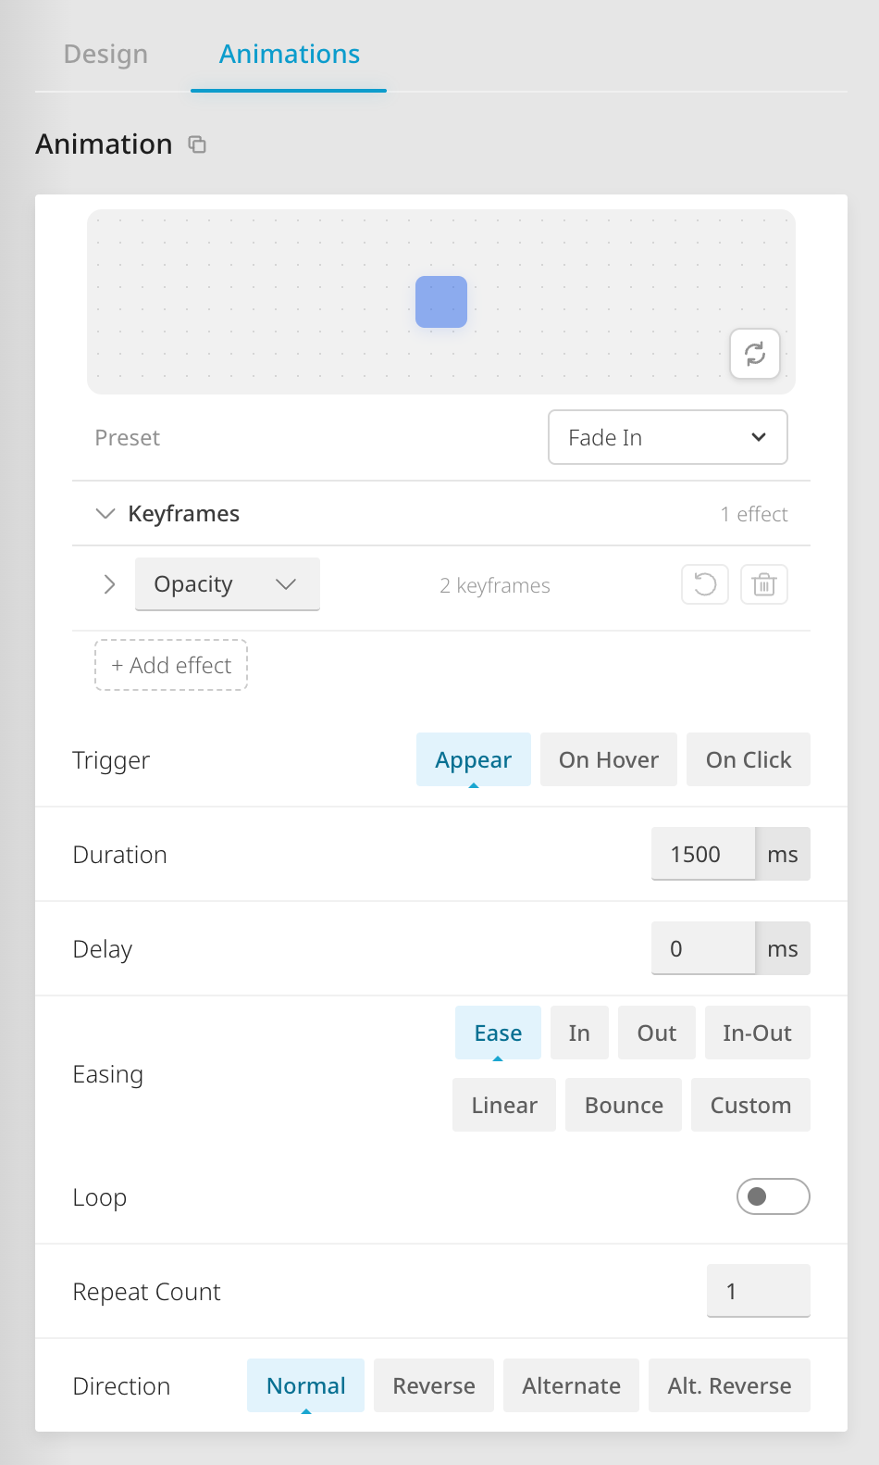Click the blue animated square preview
Image resolution: width=879 pixels, height=1465 pixels.
pos(441,302)
